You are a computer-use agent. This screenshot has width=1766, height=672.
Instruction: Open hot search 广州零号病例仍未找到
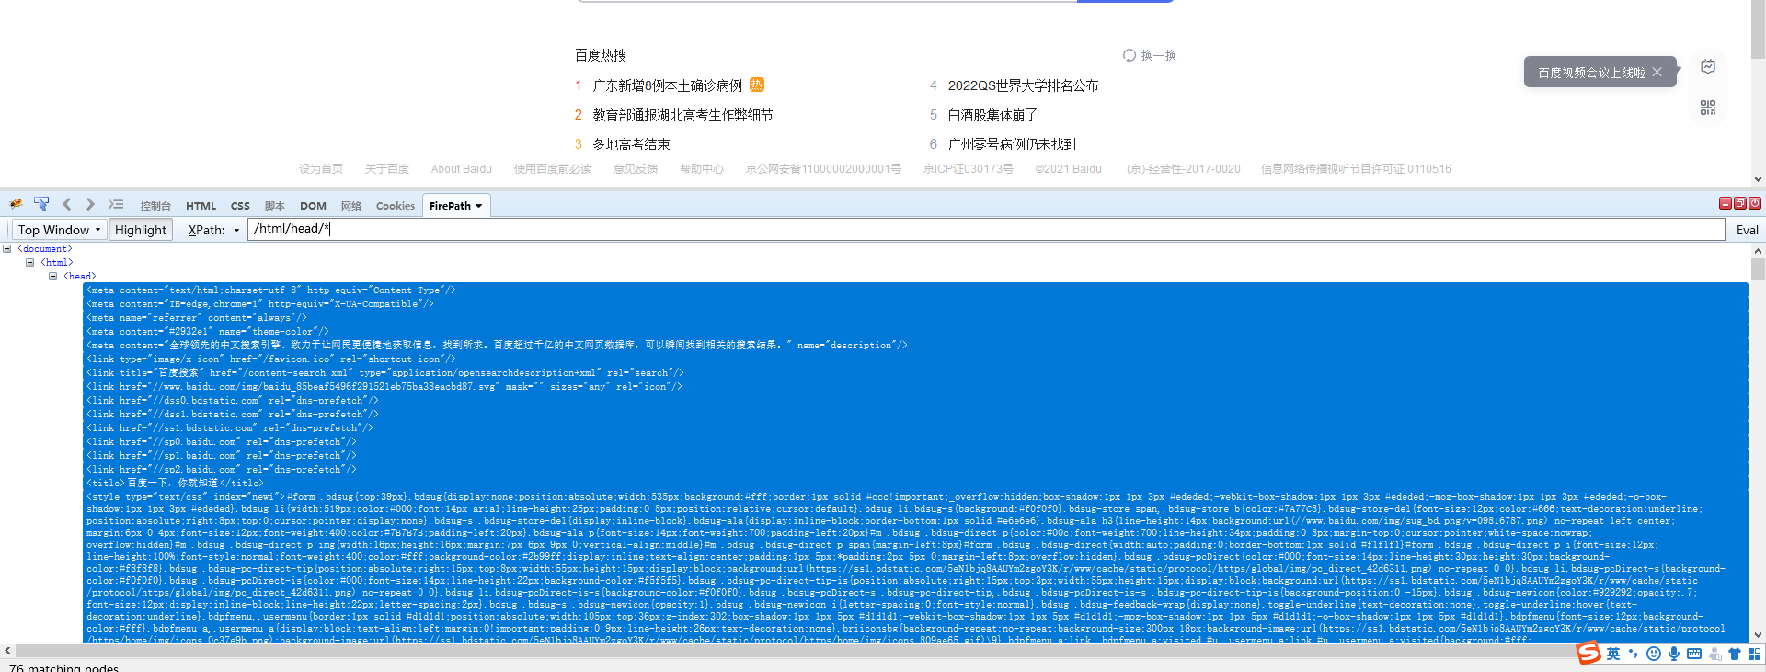(x=1012, y=144)
